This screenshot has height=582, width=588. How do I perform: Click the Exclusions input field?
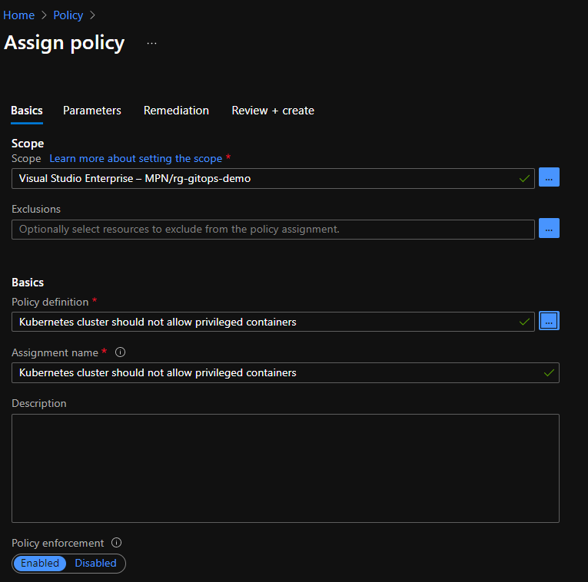[273, 229]
